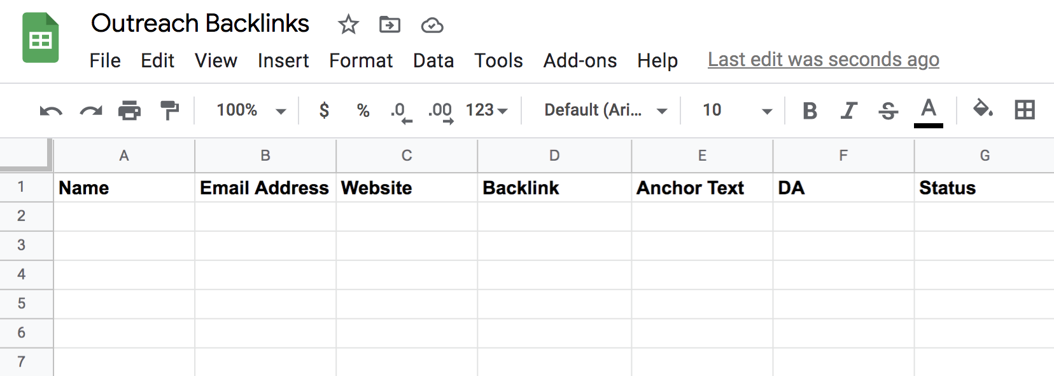Expand the 100% zoom dropdown
The height and width of the screenshot is (376, 1054).
[x=251, y=111]
